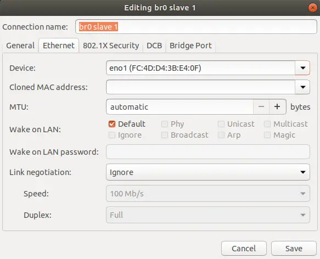Focus the Connection name text field

click(x=196, y=27)
